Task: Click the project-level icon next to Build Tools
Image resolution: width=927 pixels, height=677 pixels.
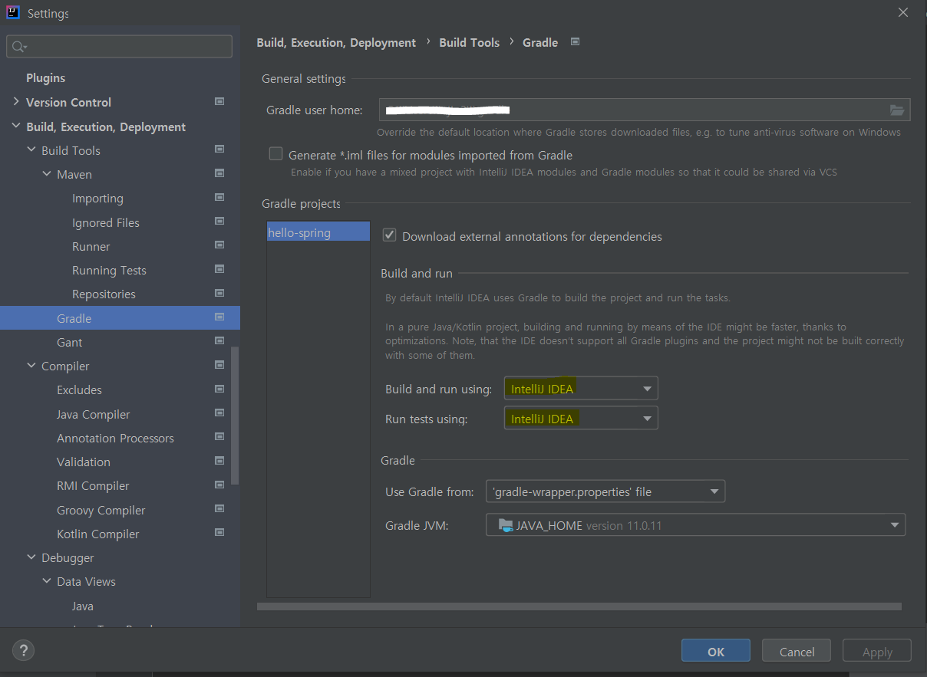Action: 219,150
